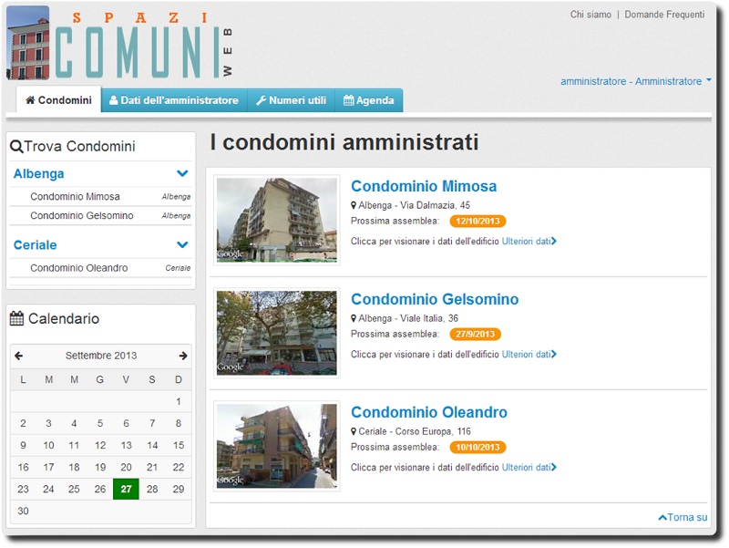The width and height of the screenshot is (729, 548).
Task: Open the Domande Frequenti page
Action: click(x=665, y=15)
